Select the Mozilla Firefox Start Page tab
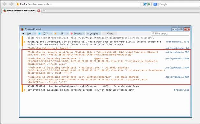This screenshot has height=124, width=200. (21, 11)
